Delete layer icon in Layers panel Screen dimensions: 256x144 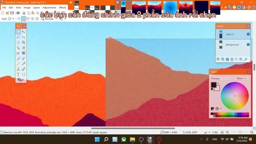click(x=223, y=59)
